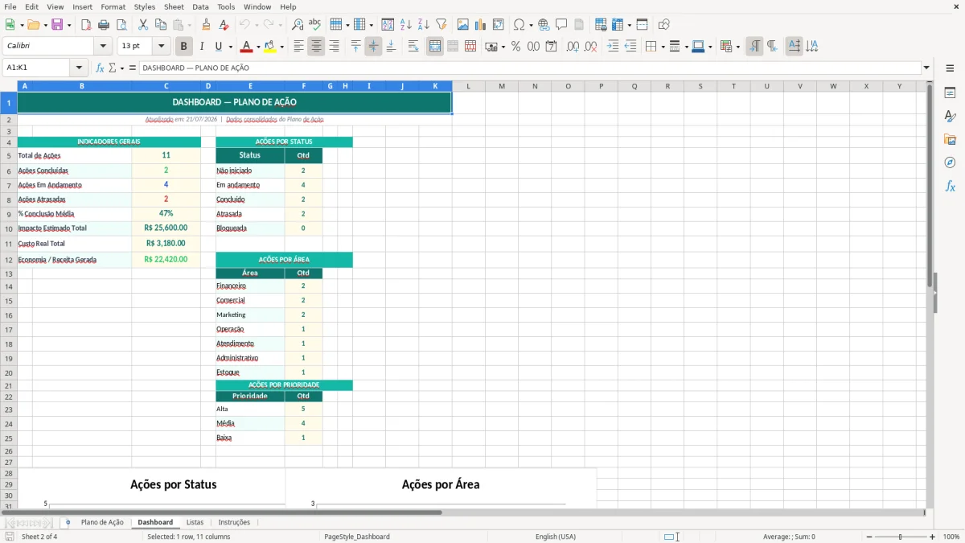Open the Paste options dropdown arrow
This screenshot has width=965, height=543.
[190, 25]
